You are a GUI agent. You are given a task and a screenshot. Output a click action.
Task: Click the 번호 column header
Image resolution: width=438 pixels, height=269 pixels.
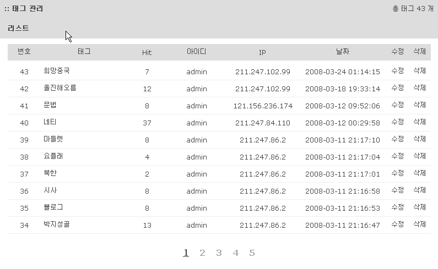tap(24, 52)
